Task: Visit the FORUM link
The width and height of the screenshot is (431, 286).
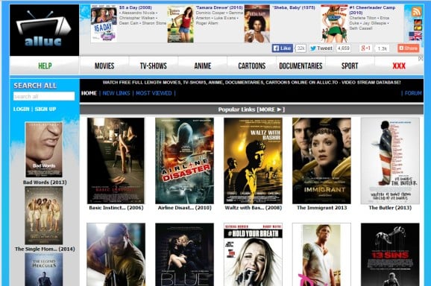Action: click(x=413, y=93)
